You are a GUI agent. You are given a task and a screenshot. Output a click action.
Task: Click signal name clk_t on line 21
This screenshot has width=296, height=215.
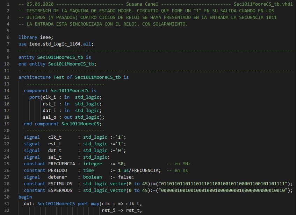pyautogui.click(x=55, y=137)
